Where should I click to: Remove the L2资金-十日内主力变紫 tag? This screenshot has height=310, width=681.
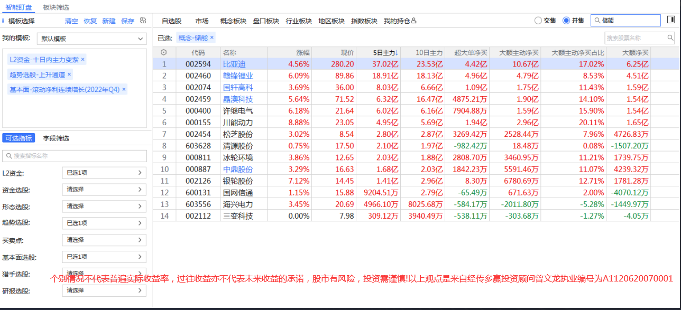[x=82, y=60]
